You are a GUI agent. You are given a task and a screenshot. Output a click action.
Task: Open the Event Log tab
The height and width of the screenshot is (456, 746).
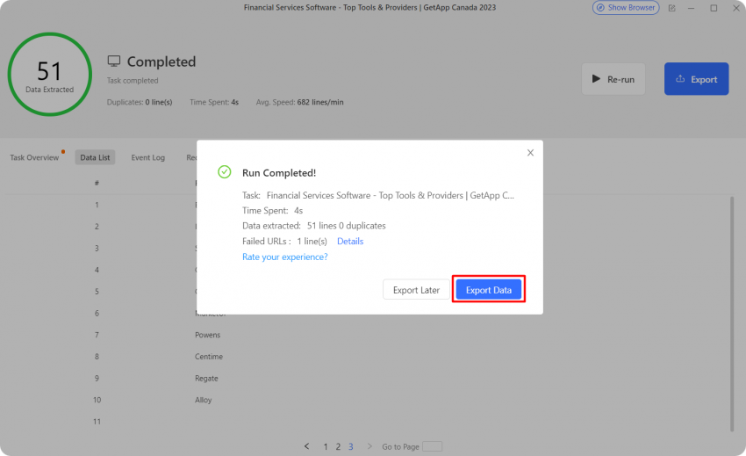148,158
